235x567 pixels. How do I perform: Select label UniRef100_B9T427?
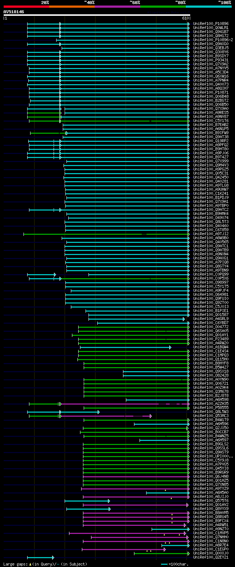(x=211, y=157)
